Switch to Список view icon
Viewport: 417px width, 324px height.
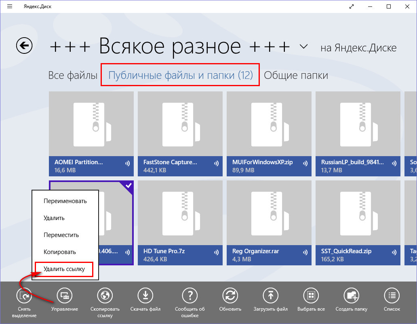(392, 296)
